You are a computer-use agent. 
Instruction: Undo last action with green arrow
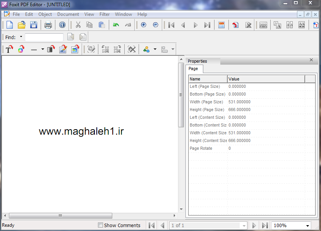point(116,25)
